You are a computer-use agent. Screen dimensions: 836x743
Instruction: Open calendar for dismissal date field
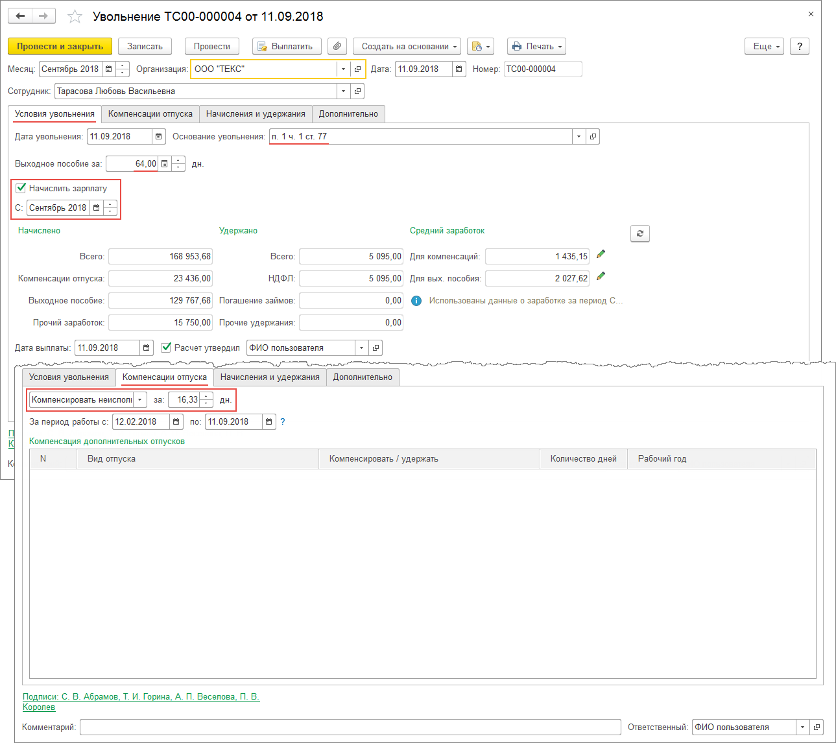(x=159, y=137)
